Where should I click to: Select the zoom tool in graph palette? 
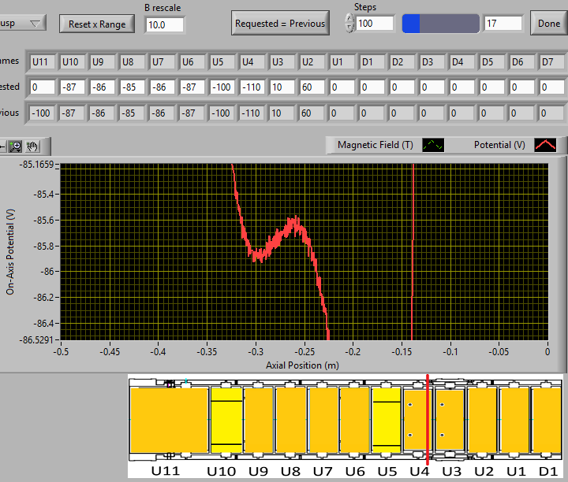pos(17,146)
